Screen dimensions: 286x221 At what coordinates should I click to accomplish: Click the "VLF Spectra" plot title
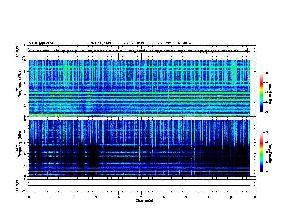pos(41,43)
